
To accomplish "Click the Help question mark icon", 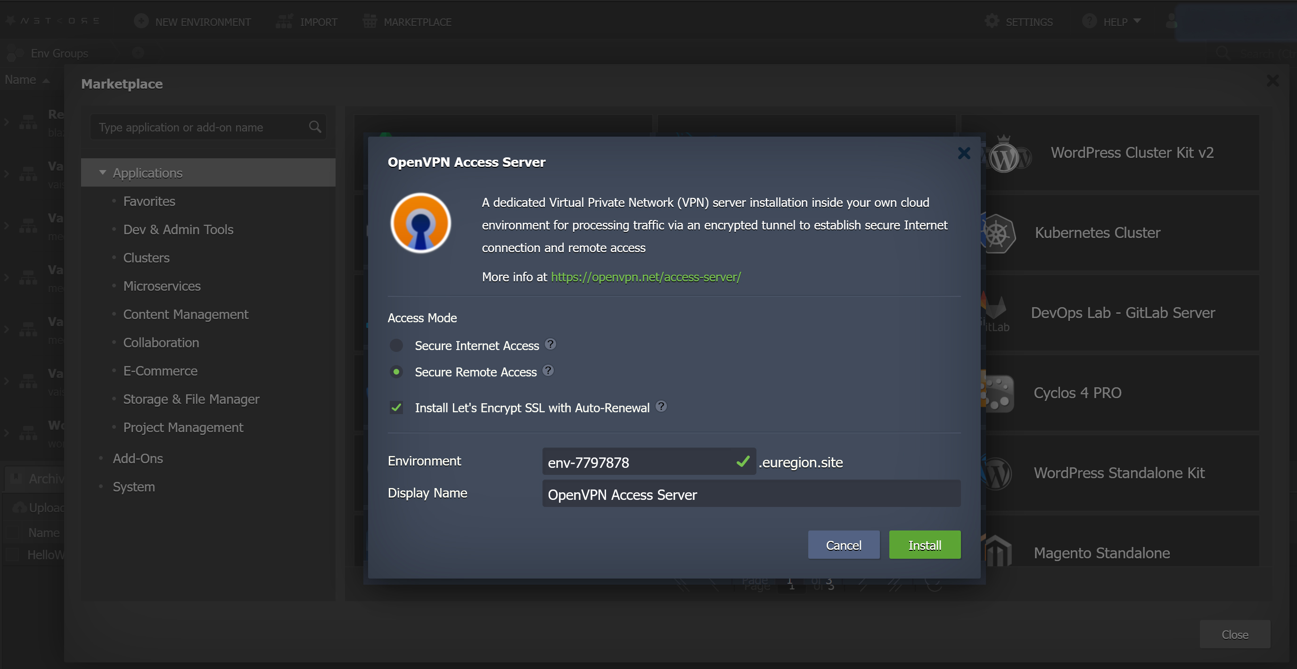I will coord(1089,21).
